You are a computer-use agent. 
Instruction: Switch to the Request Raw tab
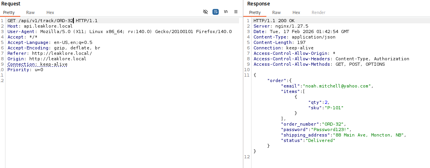[30, 12]
